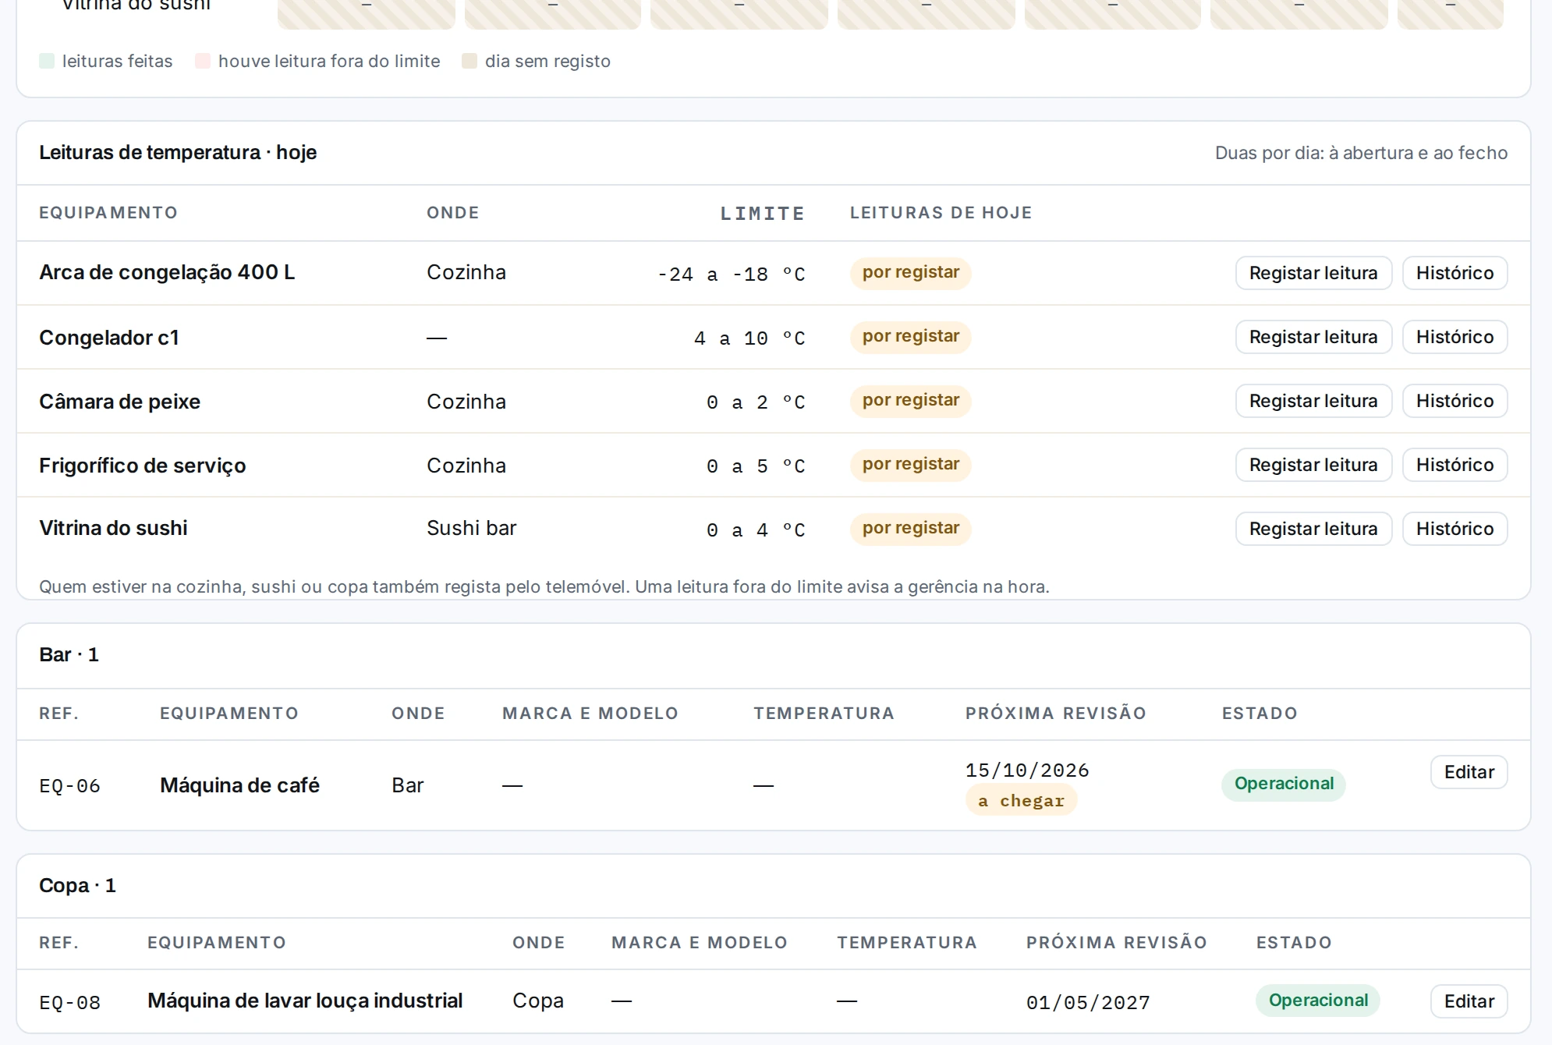
Task: Select the 'Câmara de peixe' equipment name
Action: tap(119, 402)
